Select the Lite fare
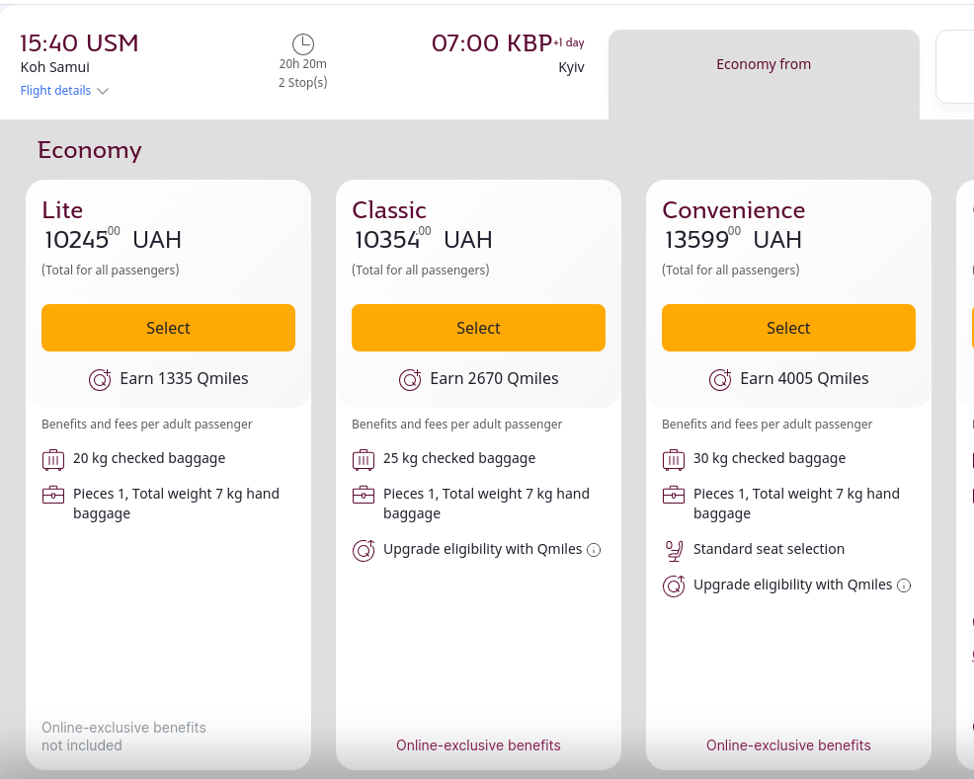 168,328
